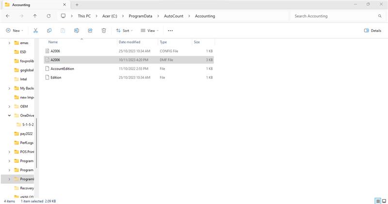388x204 pixels.
Task: Click the Copy icon in toolbar
Action: coord(49,31)
